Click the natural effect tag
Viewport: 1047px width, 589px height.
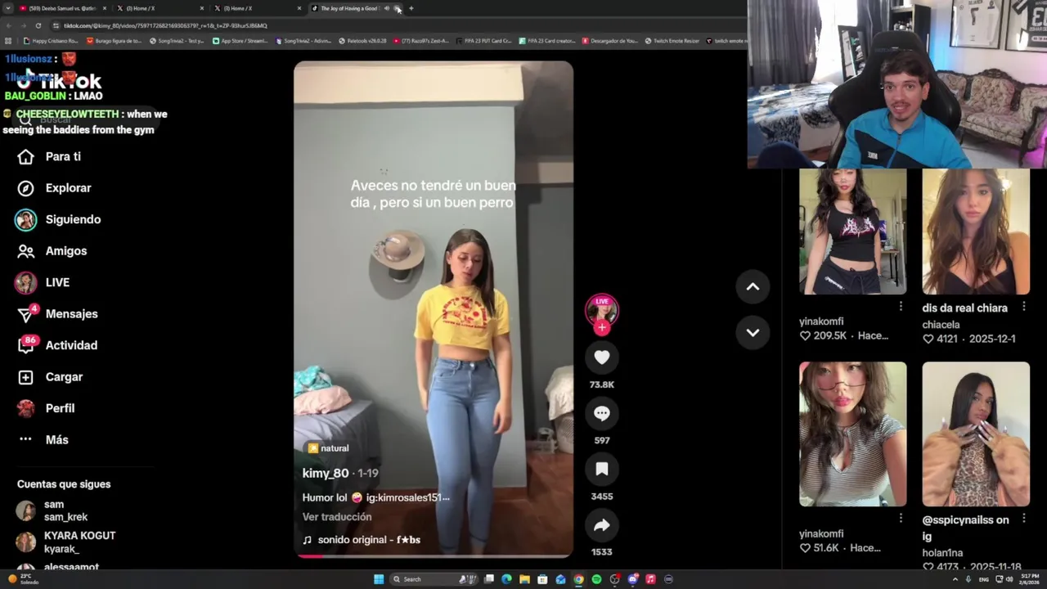tap(328, 448)
